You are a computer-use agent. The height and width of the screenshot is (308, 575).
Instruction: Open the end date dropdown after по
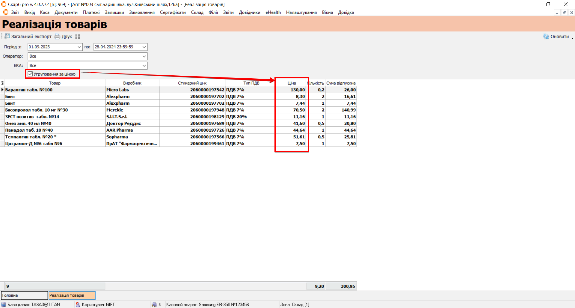144,47
